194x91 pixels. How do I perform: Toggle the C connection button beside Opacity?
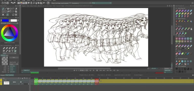click(8, 72)
